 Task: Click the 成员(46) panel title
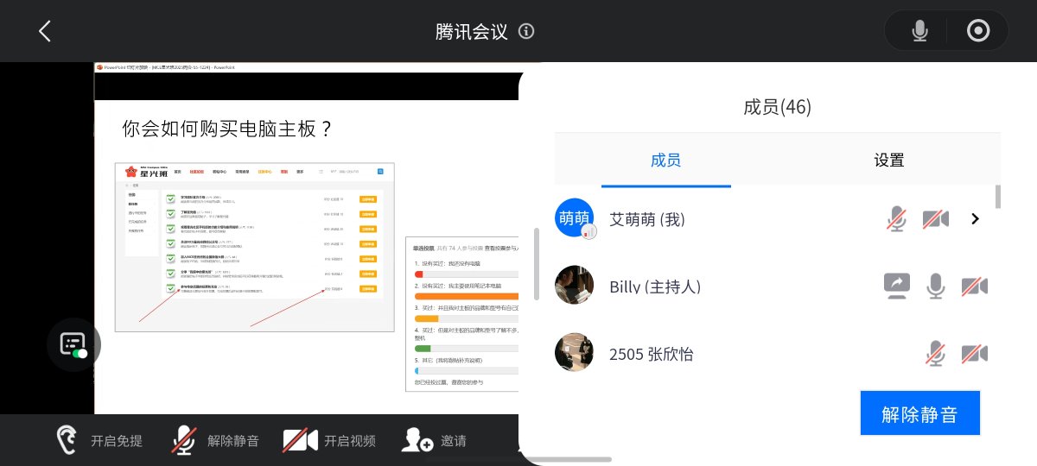777,107
